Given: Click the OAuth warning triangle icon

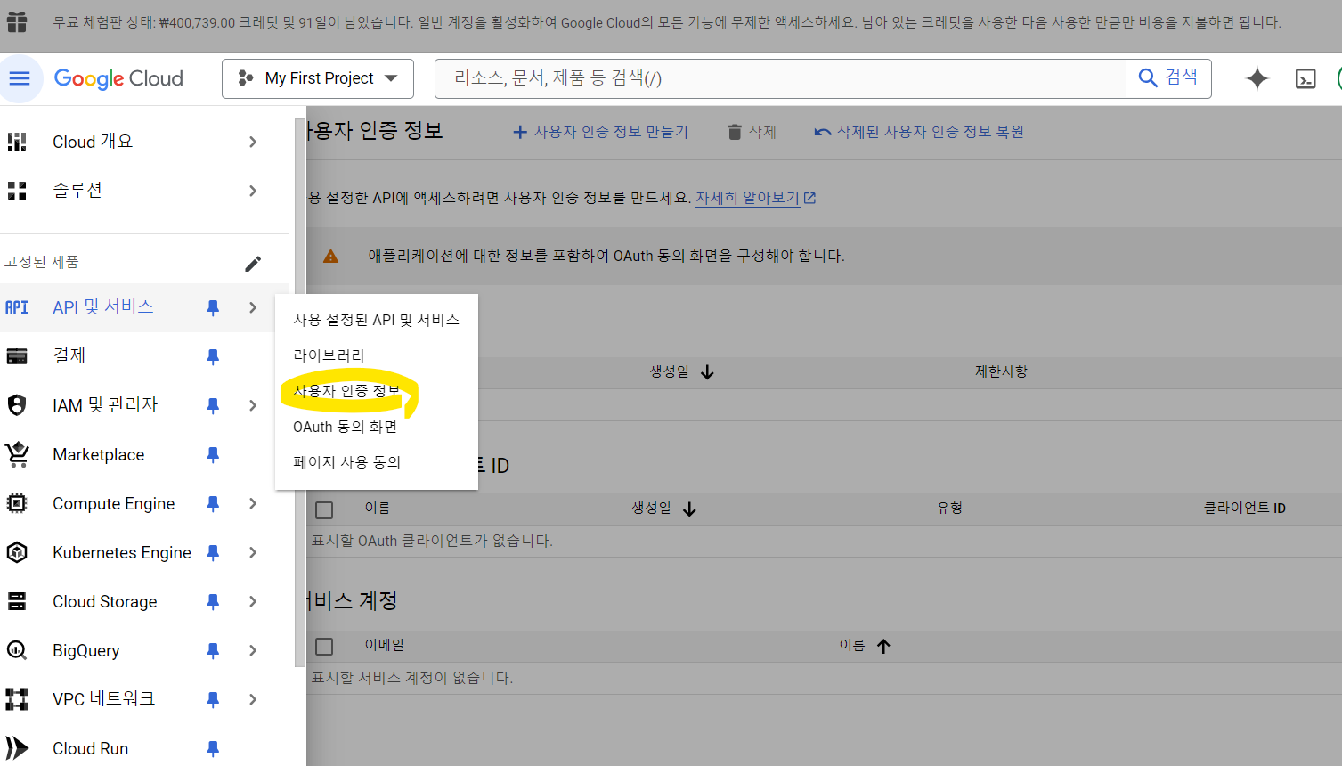Looking at the screenshot, I should click(330, 257).
